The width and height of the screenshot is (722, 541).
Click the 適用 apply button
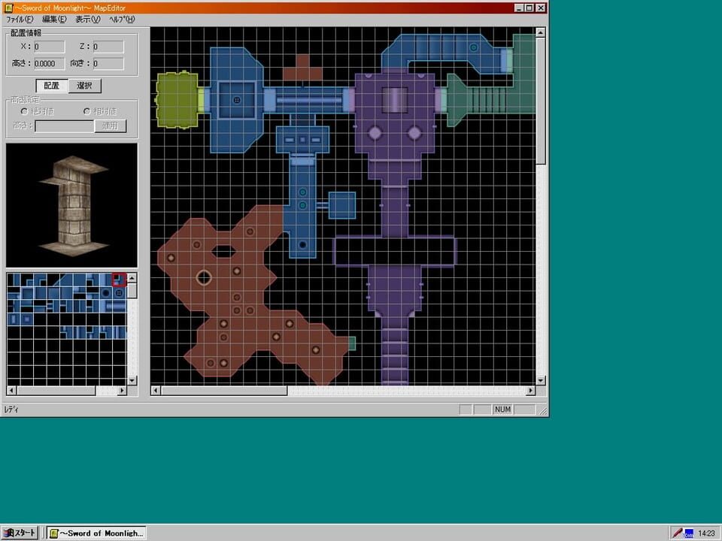[111, 125]
